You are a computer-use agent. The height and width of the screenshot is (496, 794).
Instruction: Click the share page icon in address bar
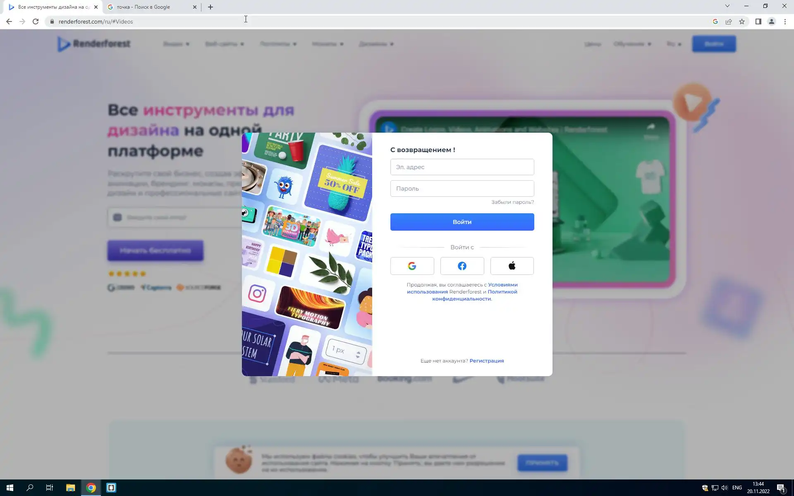click(729, 21)
